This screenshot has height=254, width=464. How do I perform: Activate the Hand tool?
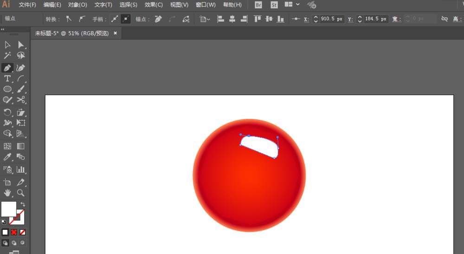click(x=7, y=193)
